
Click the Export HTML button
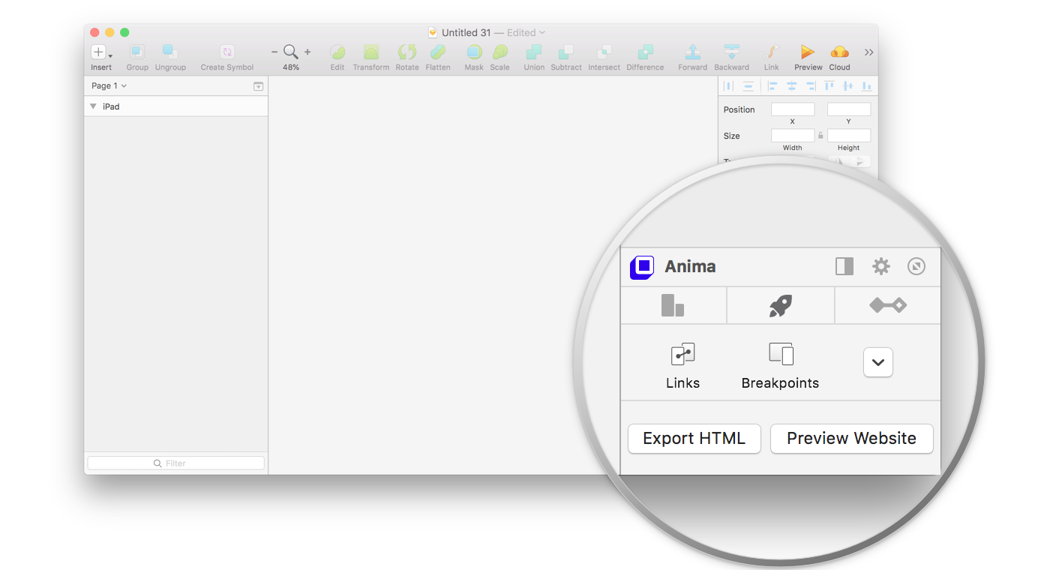click(694, 439)
